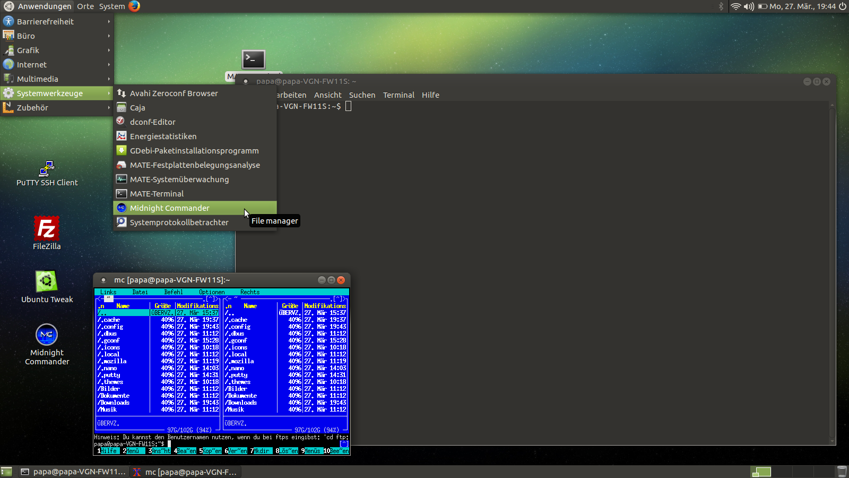Image resolution: width=849 pixels, height=478 pixels.
Task: Open the Optionen menu in mc
Action: tap(212, 292)
